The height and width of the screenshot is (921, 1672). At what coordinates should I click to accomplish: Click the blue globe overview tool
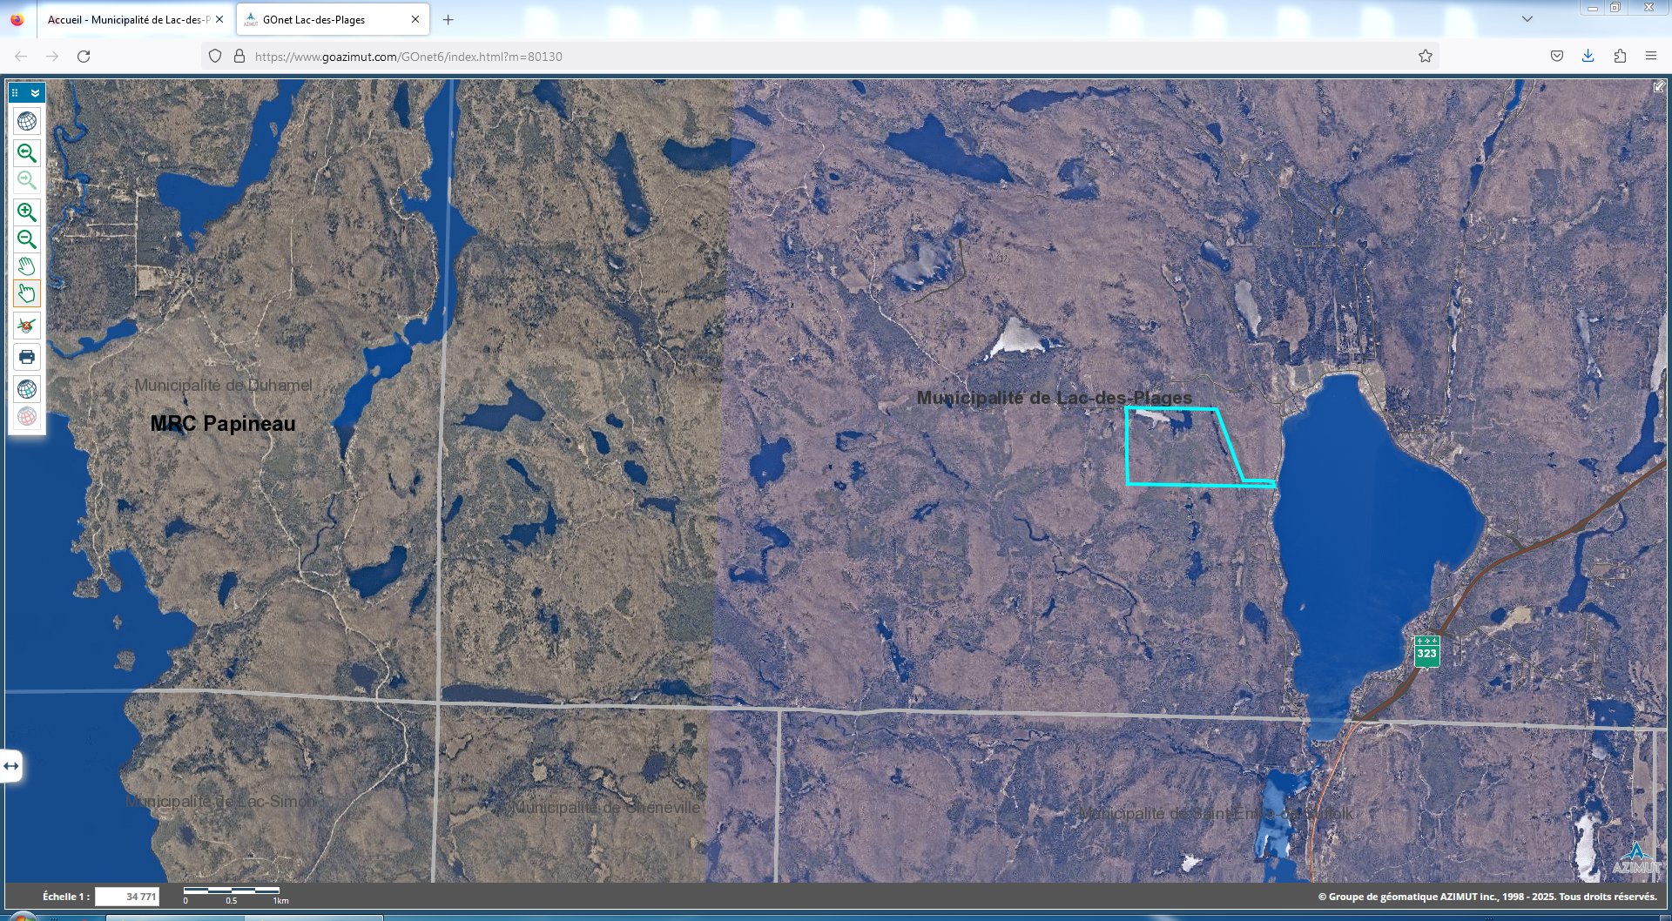tap(27, 389)
